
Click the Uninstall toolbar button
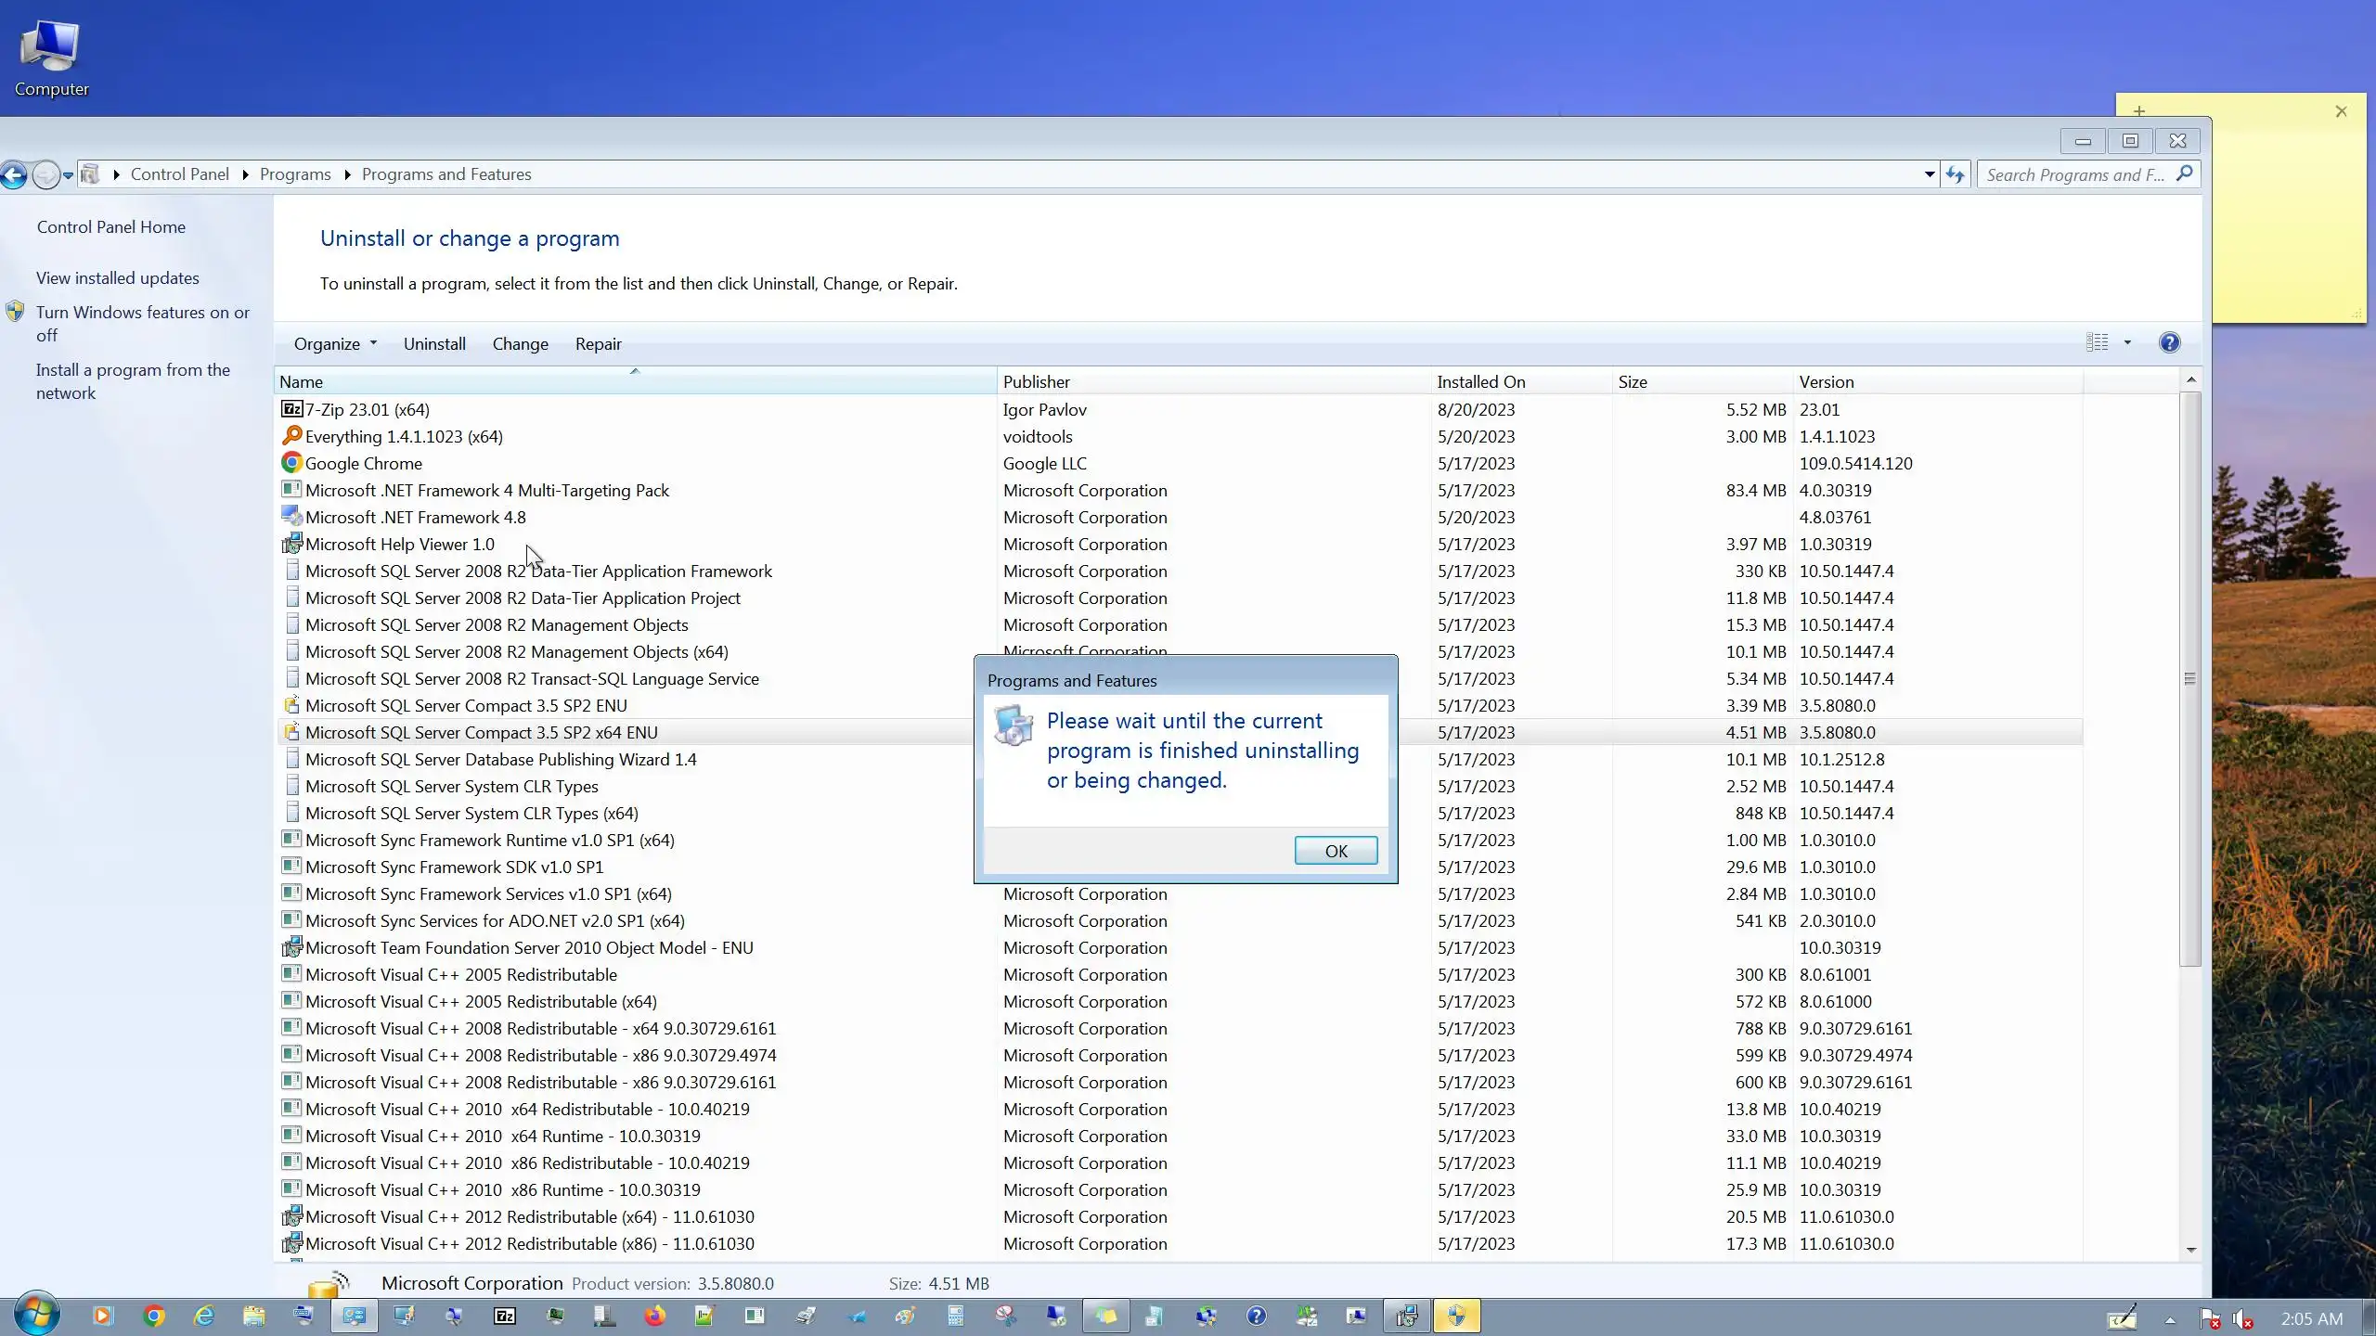433,344
